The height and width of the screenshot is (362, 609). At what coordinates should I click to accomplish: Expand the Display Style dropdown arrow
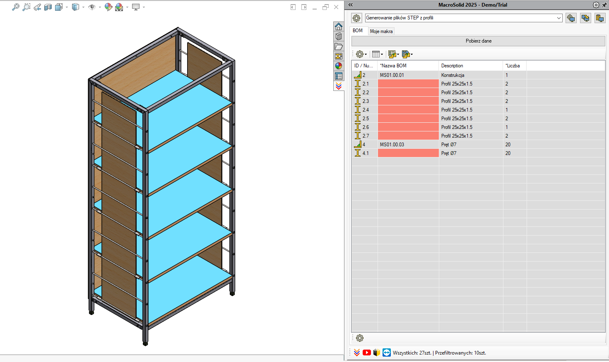(83, 7)
